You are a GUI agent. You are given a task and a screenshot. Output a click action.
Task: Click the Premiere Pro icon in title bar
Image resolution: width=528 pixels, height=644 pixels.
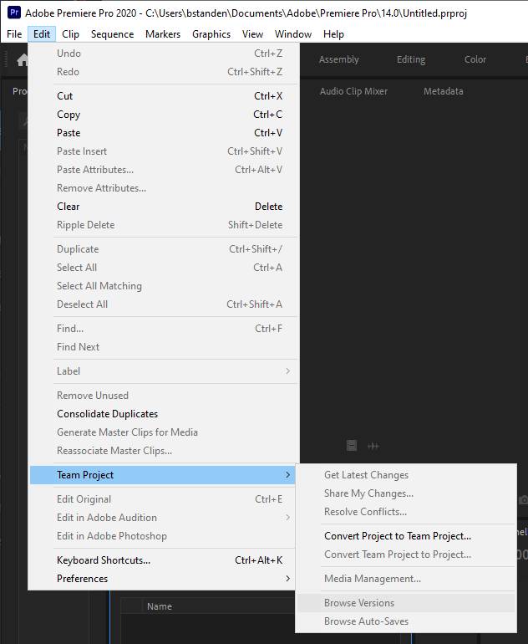(x=13, y=13)
